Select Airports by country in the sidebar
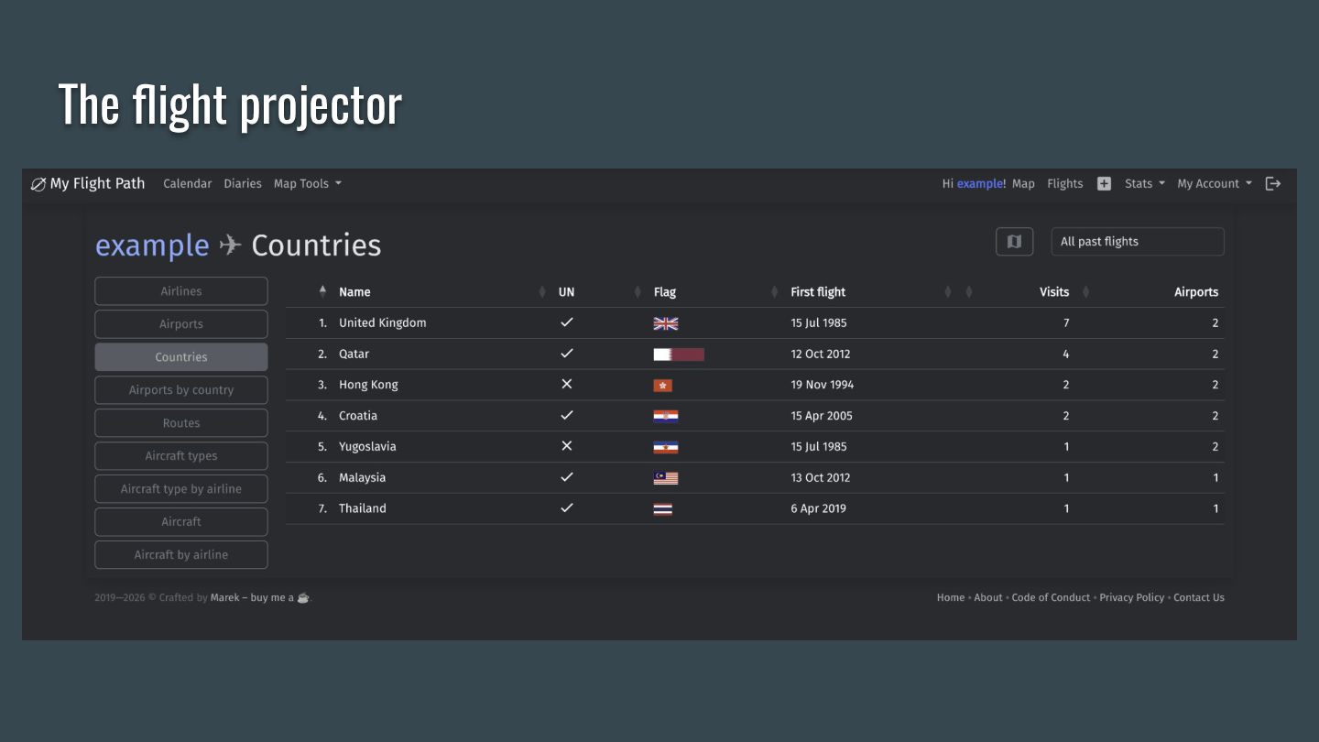 (181, 390)
